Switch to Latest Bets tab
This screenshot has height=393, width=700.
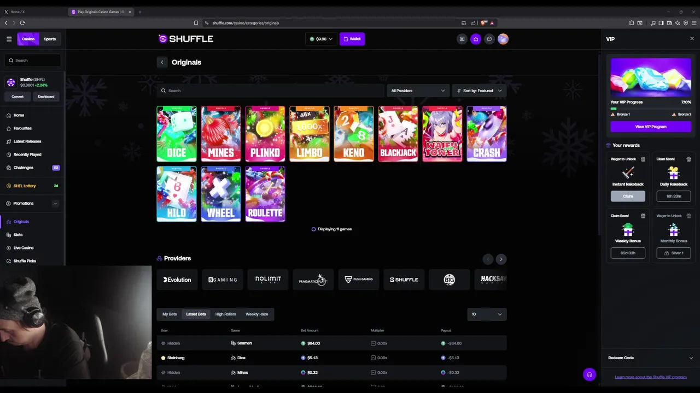[196, 314]
